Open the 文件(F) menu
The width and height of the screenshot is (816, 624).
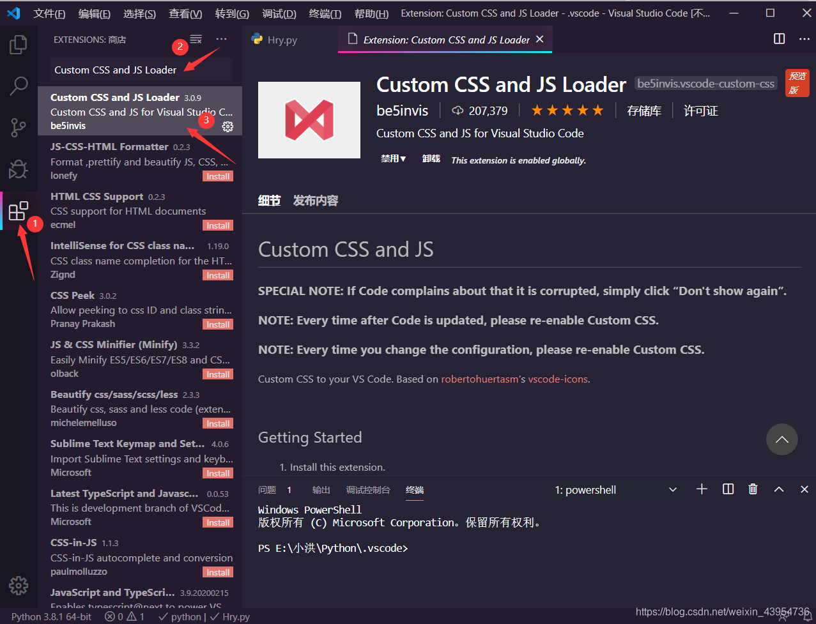(49, 13)
